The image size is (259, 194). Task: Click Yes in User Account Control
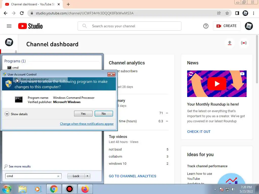coord(83,113)
